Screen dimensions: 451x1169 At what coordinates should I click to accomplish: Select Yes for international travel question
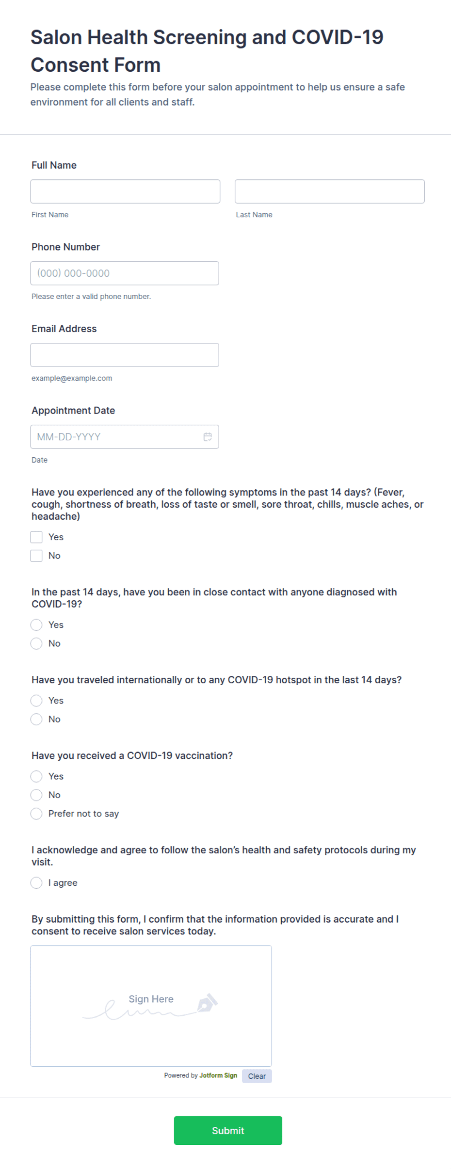36,701
